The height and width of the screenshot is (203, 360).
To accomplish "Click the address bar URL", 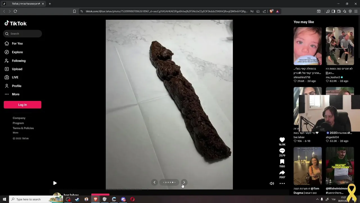I will click(166, 11).
